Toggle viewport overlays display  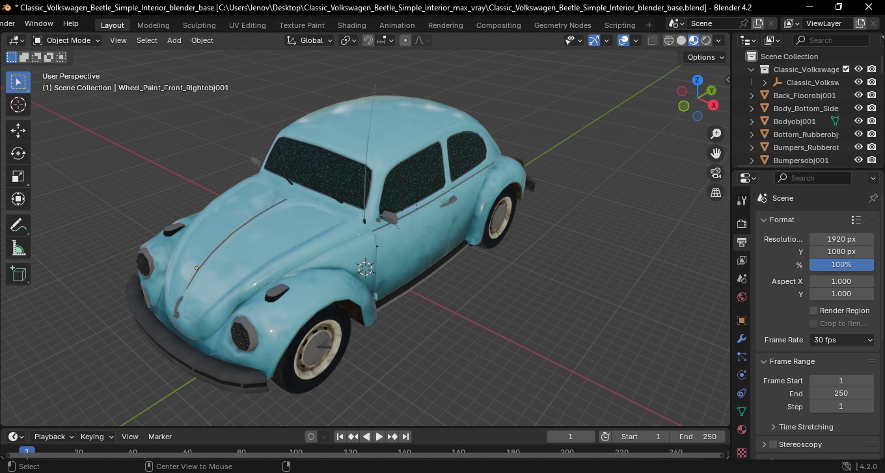tap(623, 40)
